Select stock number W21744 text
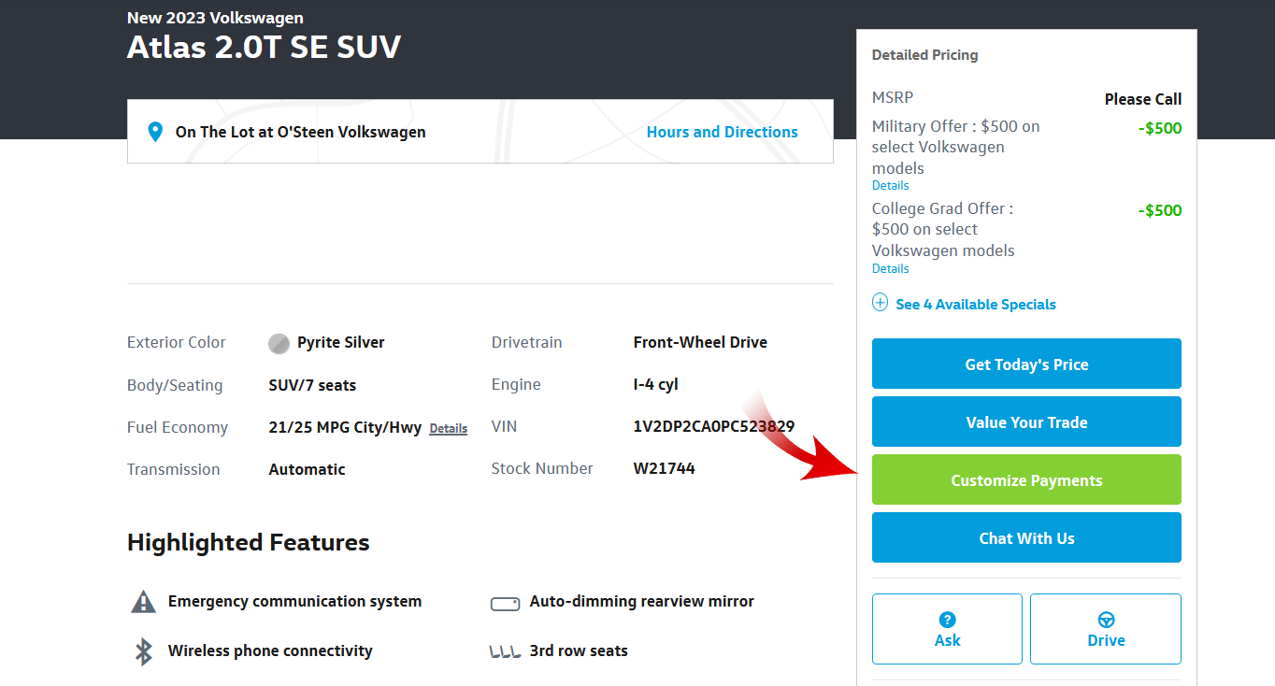1275x686 pixels. (665, 468)
